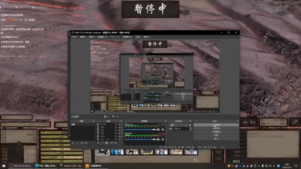Adjust the 桌面音频 volume slider
The image size is (301, 169).
(x=140, y=139)
